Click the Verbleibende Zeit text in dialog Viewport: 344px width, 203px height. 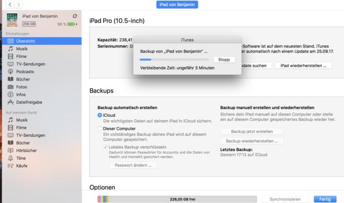pos(177,68)
